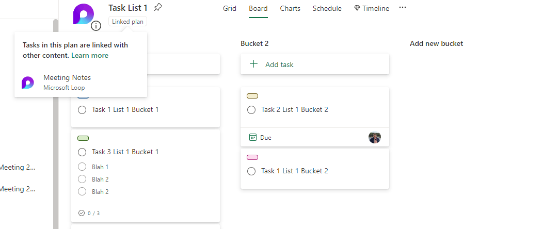Check off the Blah 1 checklist item
This screenshot has height=229, width=543.
82,167
